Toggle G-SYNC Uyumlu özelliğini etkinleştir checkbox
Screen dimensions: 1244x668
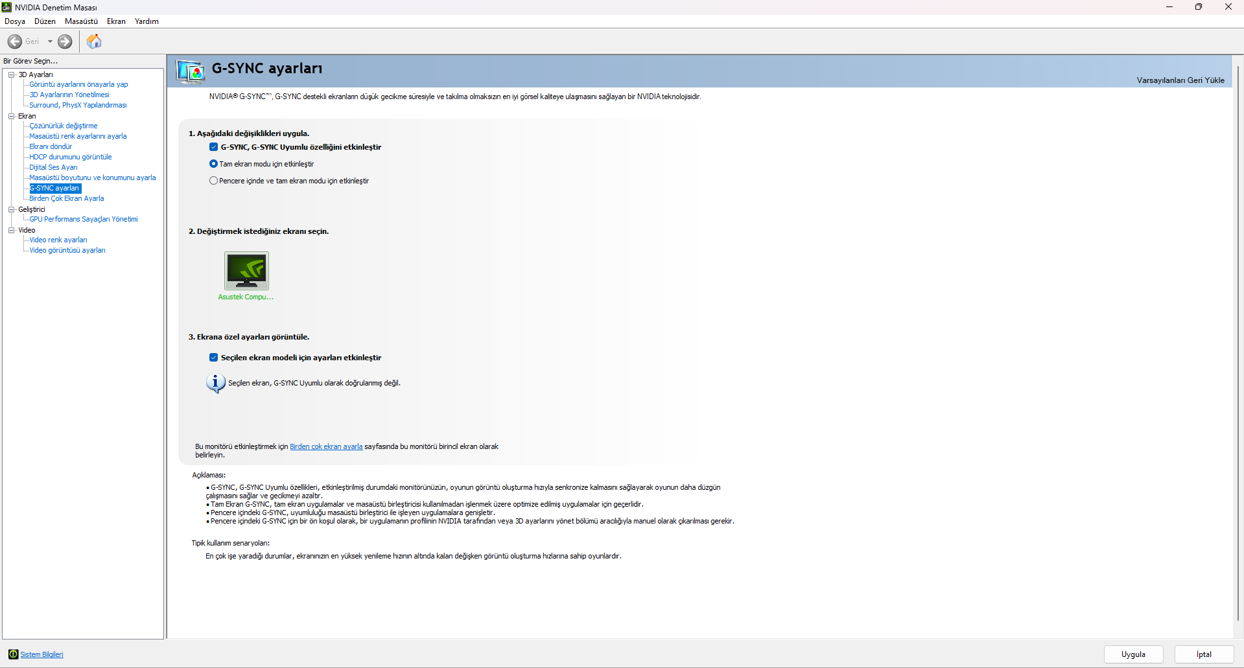(213, 147)
